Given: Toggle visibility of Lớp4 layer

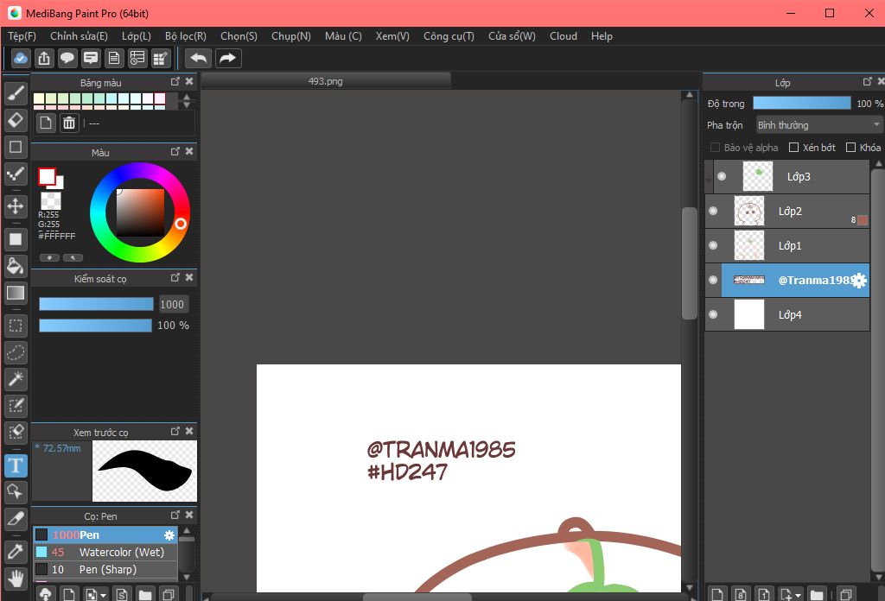Looking at the screenshot, I should point(713,314).
